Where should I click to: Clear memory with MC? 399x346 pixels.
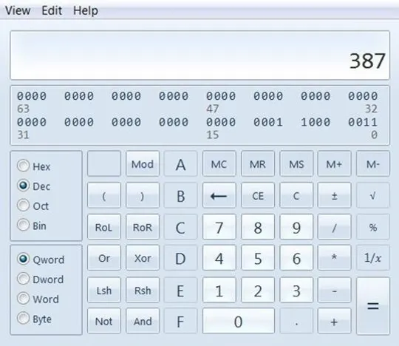[219, 163]
